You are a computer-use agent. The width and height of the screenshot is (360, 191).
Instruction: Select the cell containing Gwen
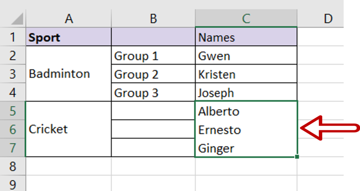(x=246, y=55)
